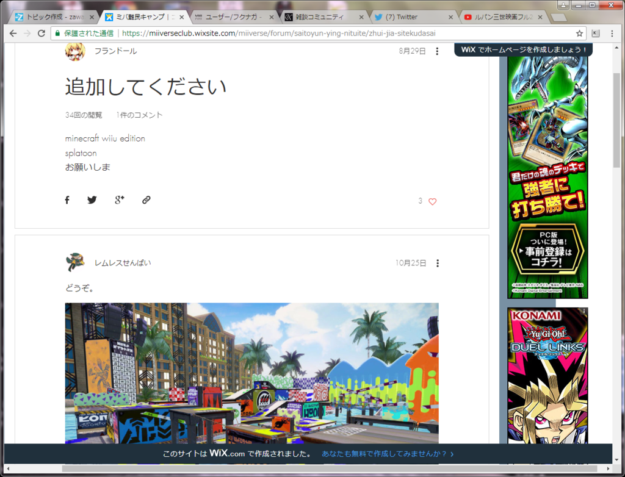The image size is (625, 477).
Task: Like the post with the heart icon
Action: 433,202
